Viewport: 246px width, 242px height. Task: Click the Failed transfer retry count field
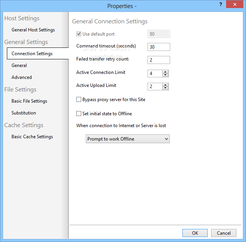[x=159, y=60]
